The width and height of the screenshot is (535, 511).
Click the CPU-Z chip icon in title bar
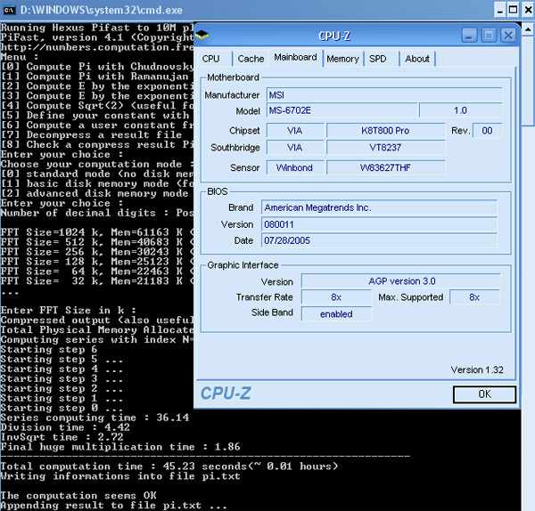(202, 35)
